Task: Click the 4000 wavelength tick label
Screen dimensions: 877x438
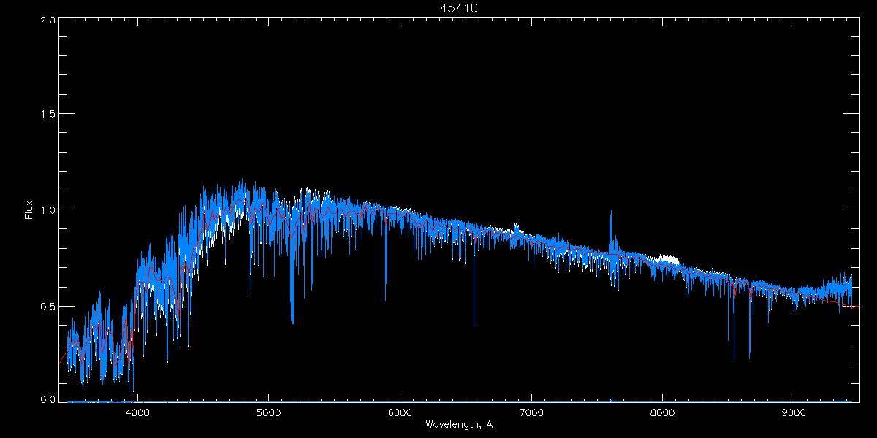Action: [x=137, y=412]
